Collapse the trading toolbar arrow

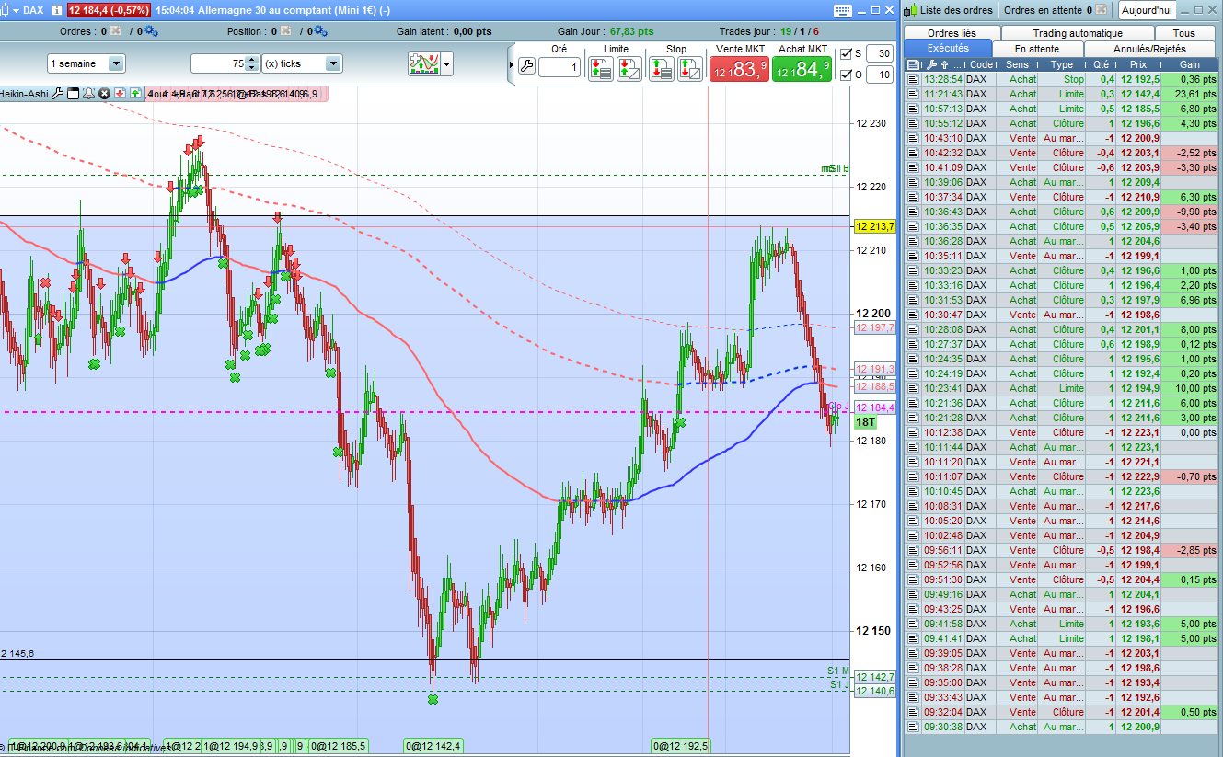[513, 64]
